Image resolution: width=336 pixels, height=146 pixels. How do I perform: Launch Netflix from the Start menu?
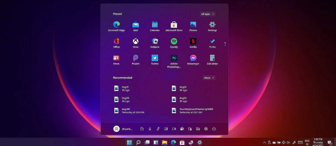(193, 41)
